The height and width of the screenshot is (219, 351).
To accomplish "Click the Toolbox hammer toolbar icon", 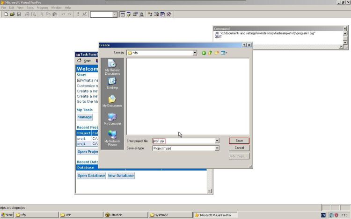I will pyautogui.click(x=169, y=14).
